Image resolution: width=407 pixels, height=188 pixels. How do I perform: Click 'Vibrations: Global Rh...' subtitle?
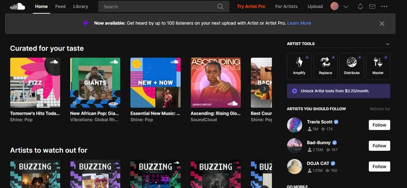tap(94, 120)
